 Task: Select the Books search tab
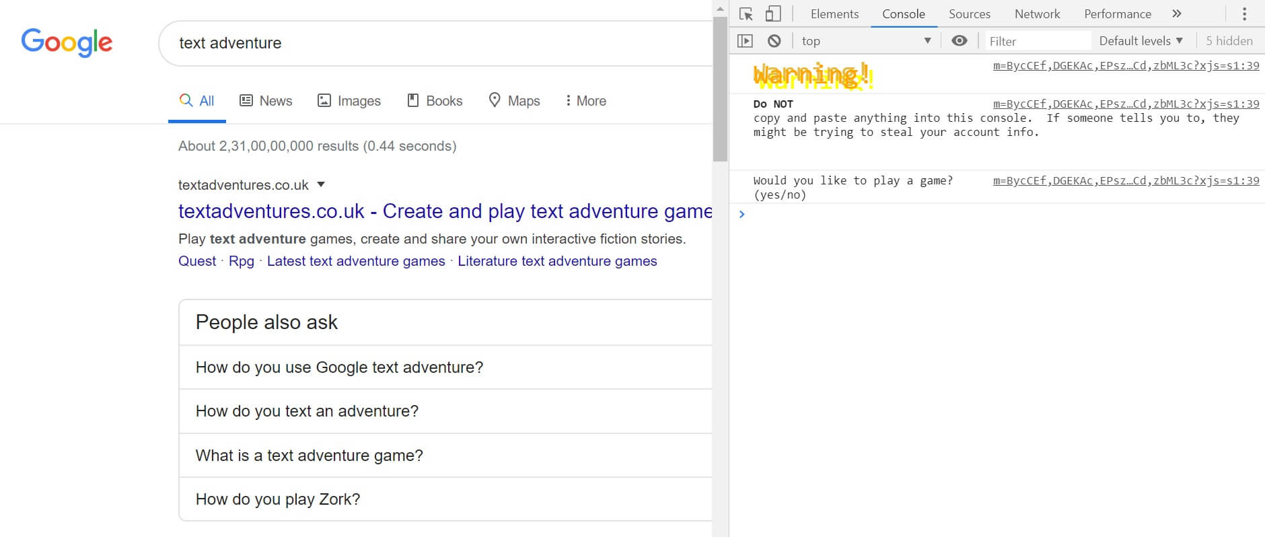(x=435, y=101)
